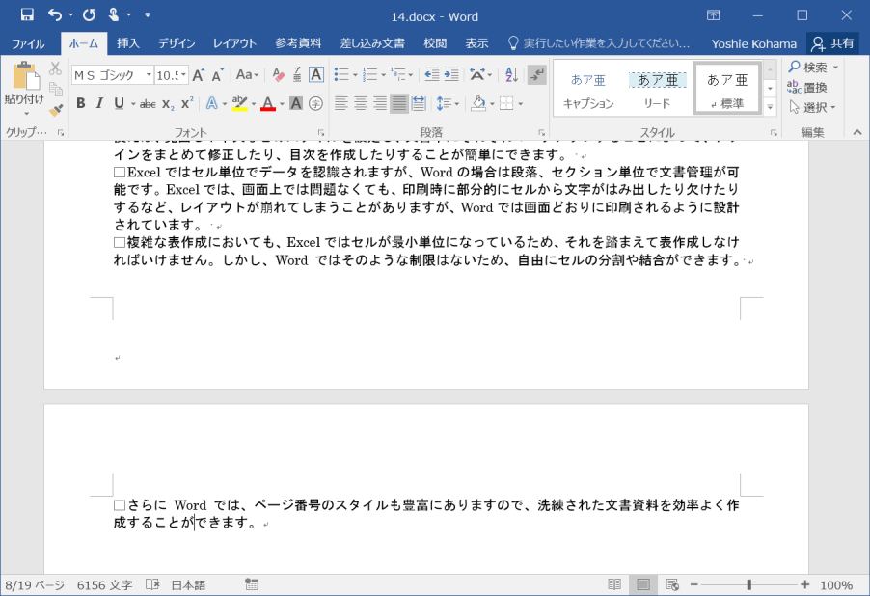Undo the last action
Image resolution: width=870 pixels, height=596 pixels.
click(55, 15)
